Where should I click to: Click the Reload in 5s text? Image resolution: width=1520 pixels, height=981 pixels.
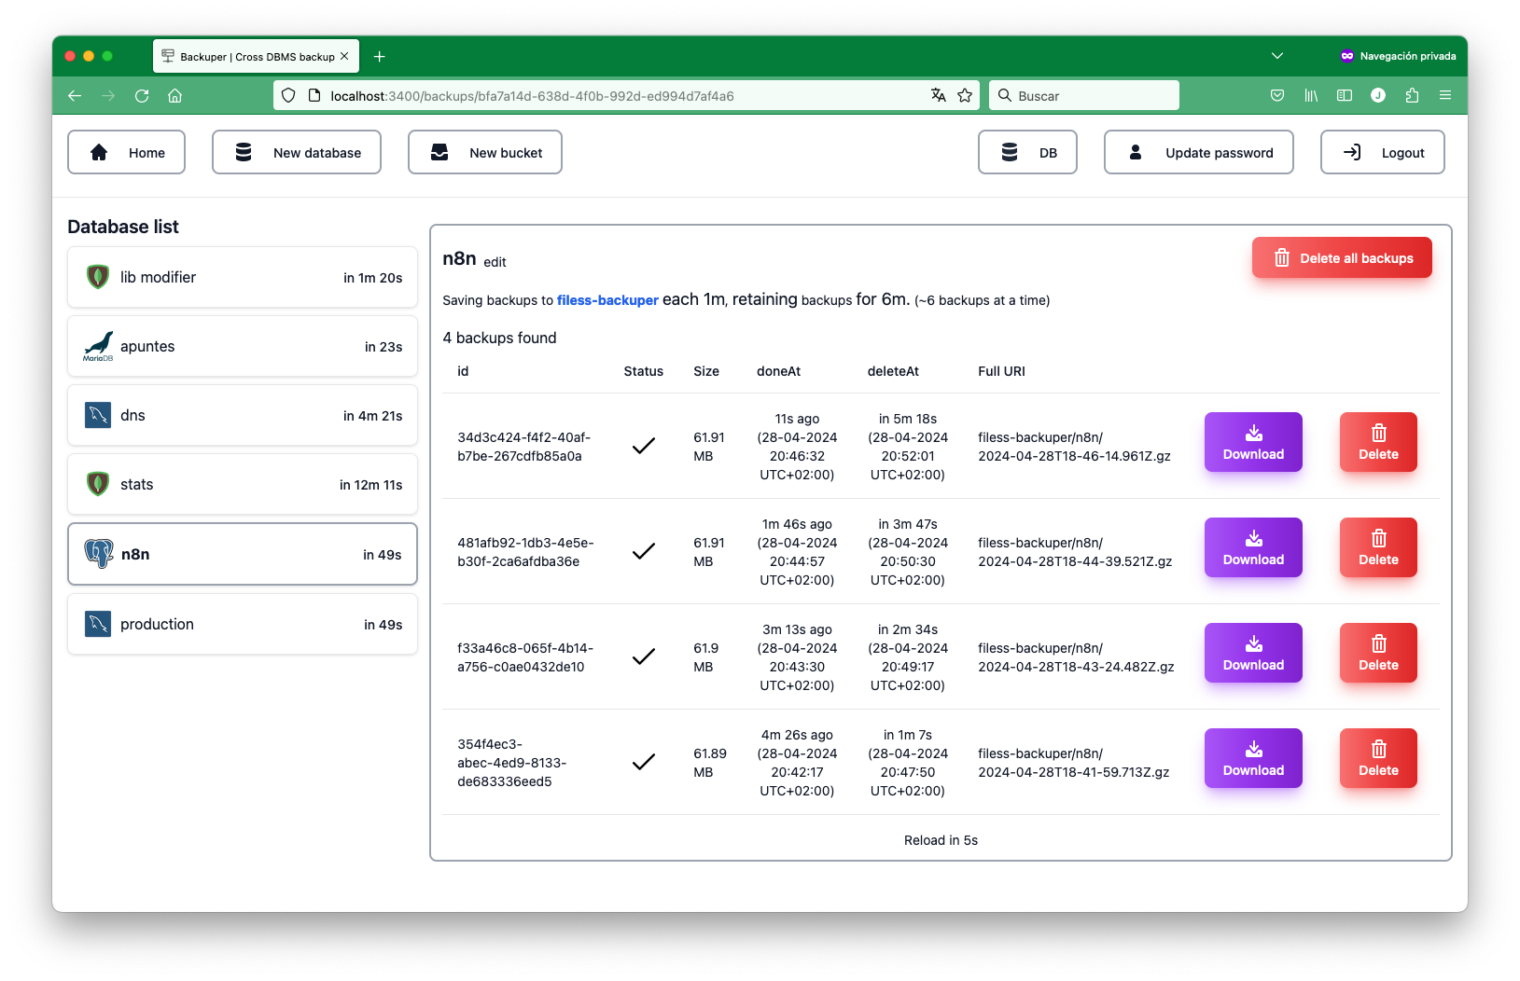click(941, 840)
